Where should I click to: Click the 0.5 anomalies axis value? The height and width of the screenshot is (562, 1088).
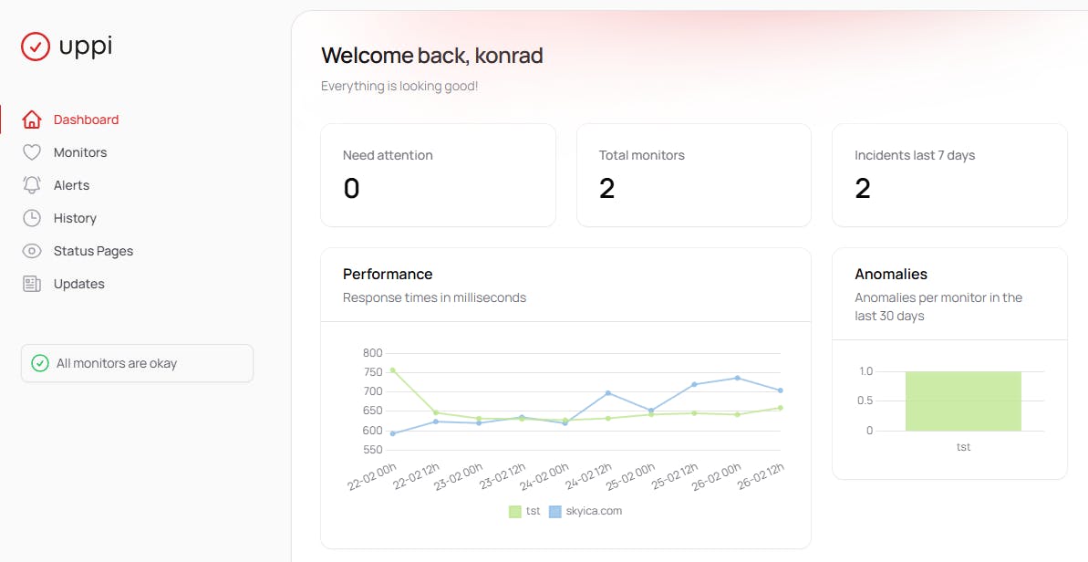[x=865, y=401]
